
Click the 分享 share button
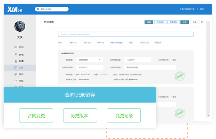point(184,22)
